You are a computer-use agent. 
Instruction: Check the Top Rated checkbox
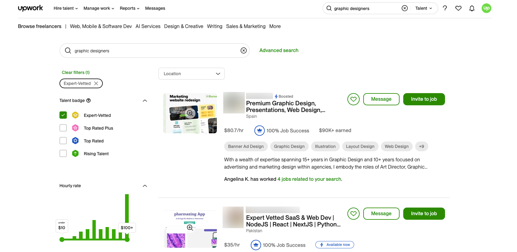click(63, 141)
